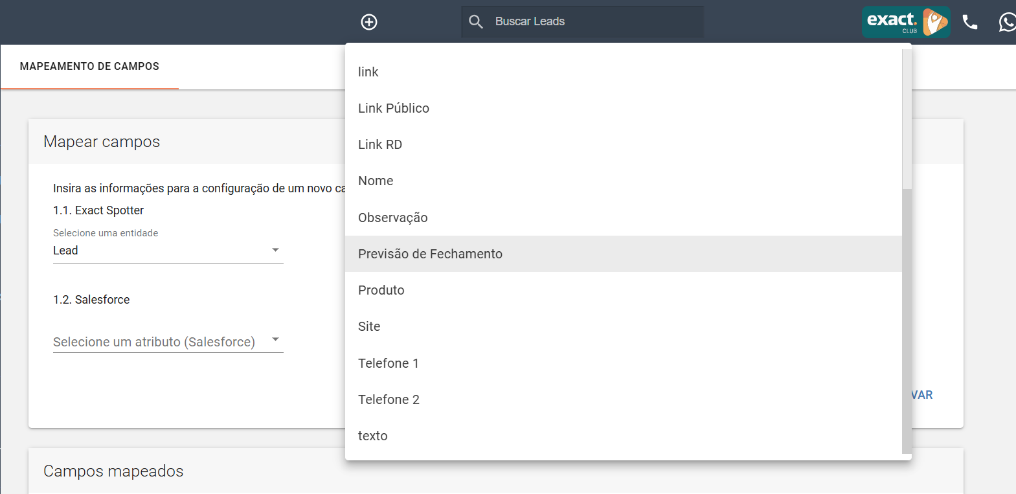Viewport: 1016px width, 494px height.
Task: Click the 'Campos mapeados' heading
Action: (113, 471)
